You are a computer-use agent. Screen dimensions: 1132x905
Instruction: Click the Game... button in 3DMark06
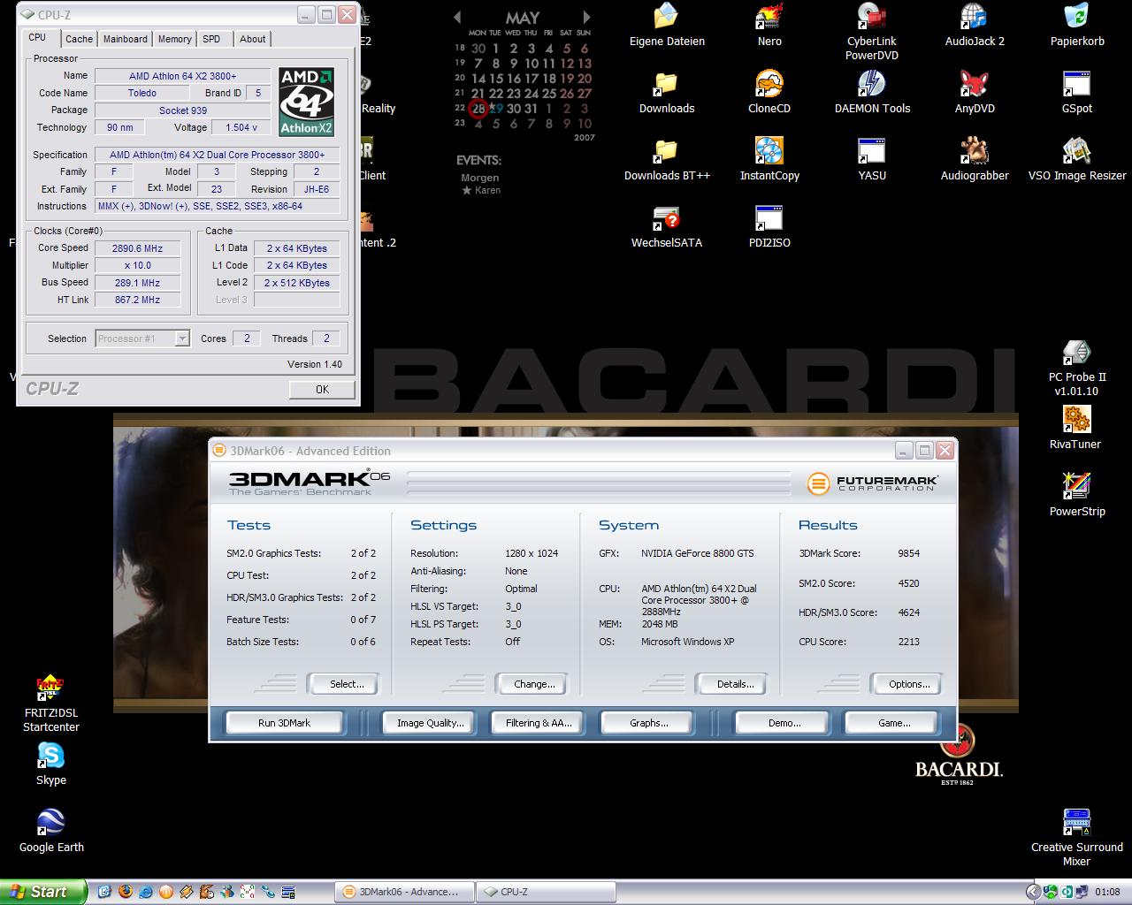pos(893,723)
